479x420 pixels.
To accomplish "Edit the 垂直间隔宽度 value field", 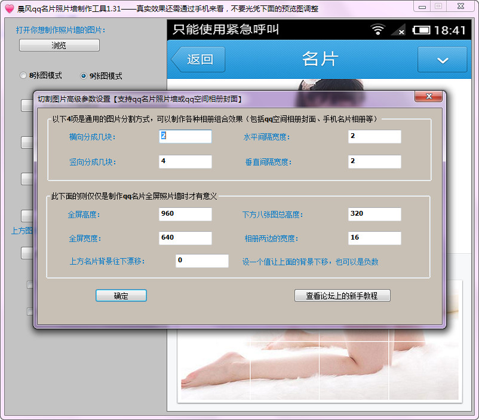I will [374, 161].
